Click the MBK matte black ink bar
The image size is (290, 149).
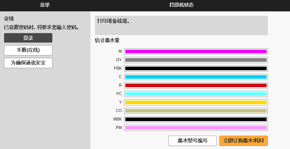[196, 119]
